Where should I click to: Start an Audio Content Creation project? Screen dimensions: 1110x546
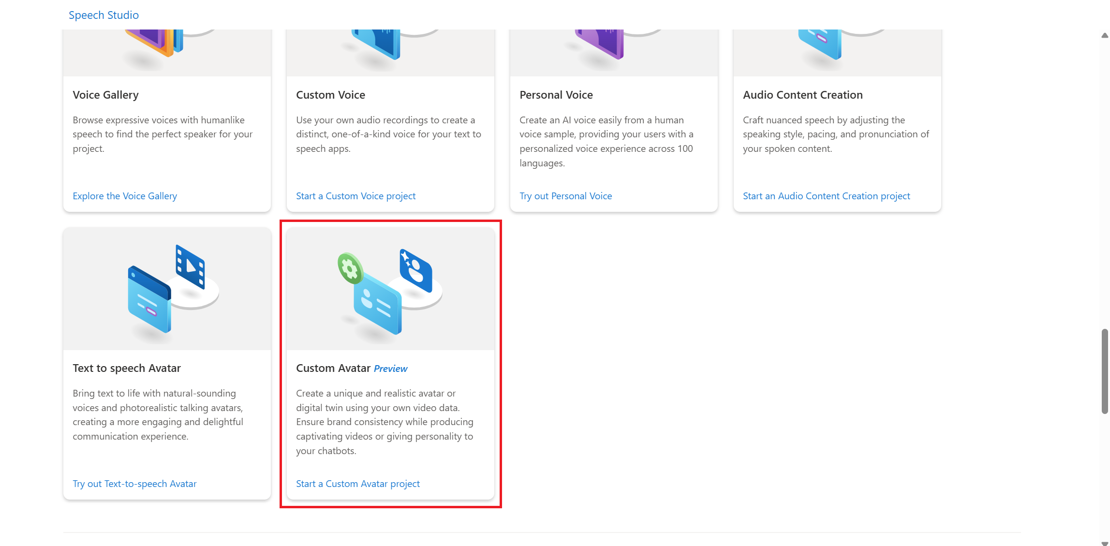(826, 196)
